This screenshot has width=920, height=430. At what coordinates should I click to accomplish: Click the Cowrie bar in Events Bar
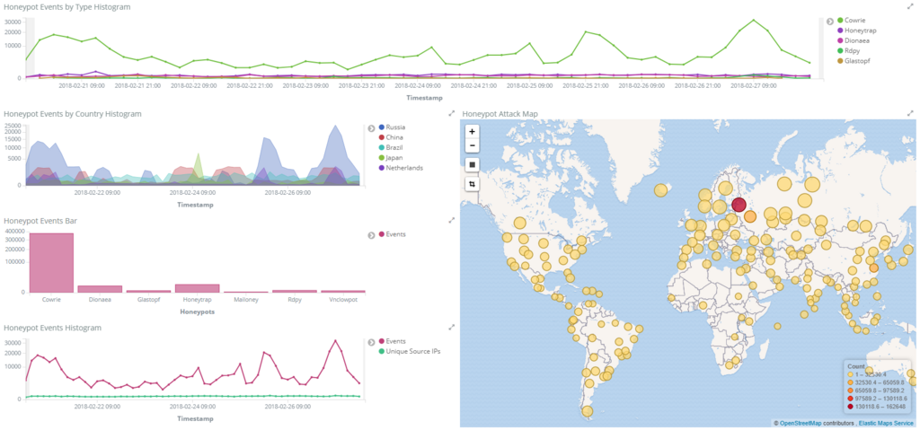(x=51, y=262)
